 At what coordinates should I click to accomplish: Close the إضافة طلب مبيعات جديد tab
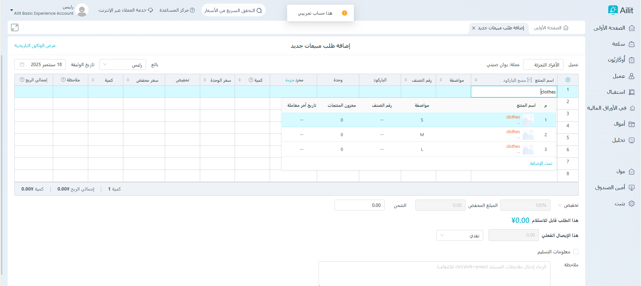coord(474,28)
